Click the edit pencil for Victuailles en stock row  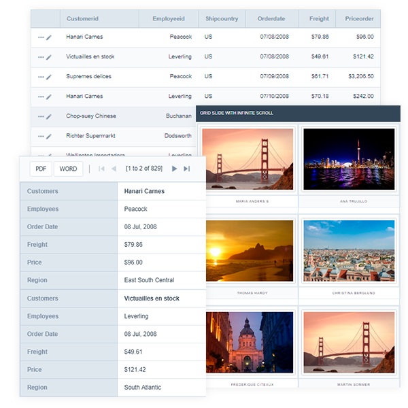(x=49, y=57)
